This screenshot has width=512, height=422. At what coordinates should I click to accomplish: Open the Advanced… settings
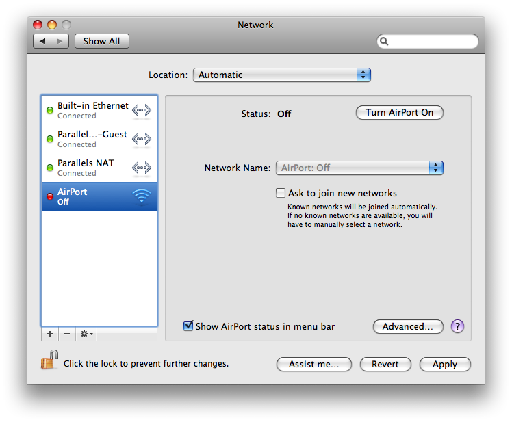pos(408,326)
